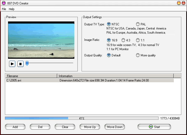187x135 pixels.
Task: Click the disc icon on Start button
Action: pos(151,127)
